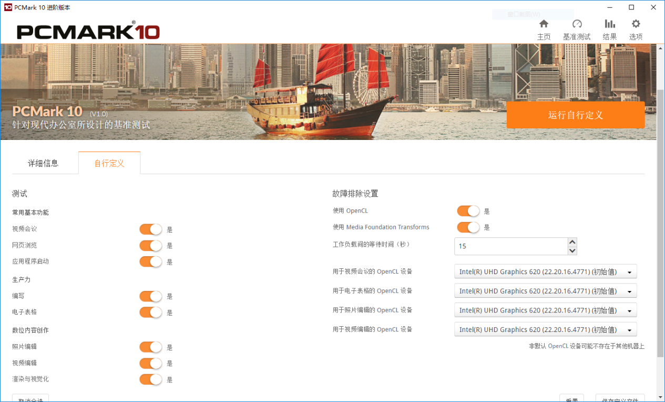This screenshot has width=665, height=402.
Task: Open 基准测试 gauge icon
Action: tap(577, 24)
